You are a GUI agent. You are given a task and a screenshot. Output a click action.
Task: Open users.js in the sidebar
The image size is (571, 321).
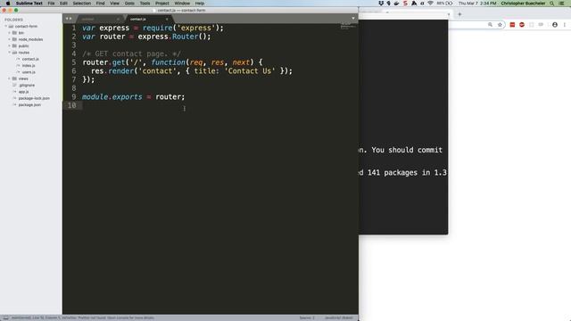[x=29, y=72]
